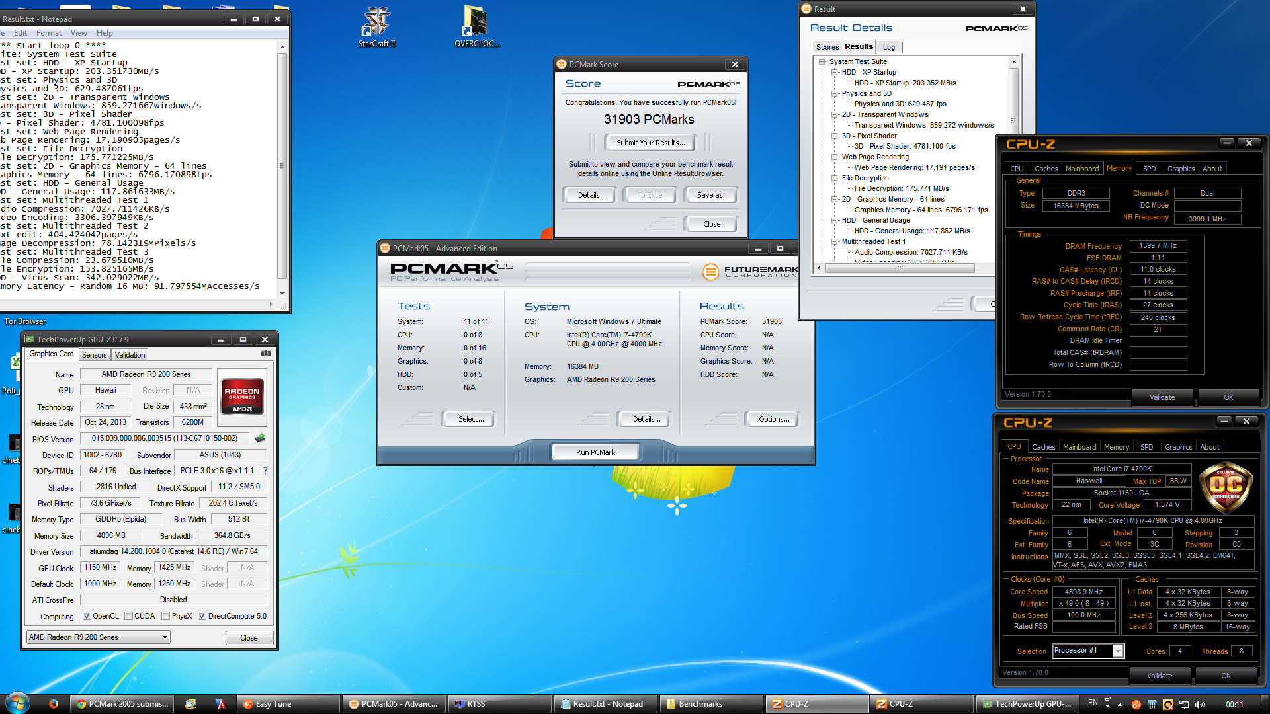
Task: Launch Firefox from the taskbar
Action: pyautogui.click(x=53, y=704)
